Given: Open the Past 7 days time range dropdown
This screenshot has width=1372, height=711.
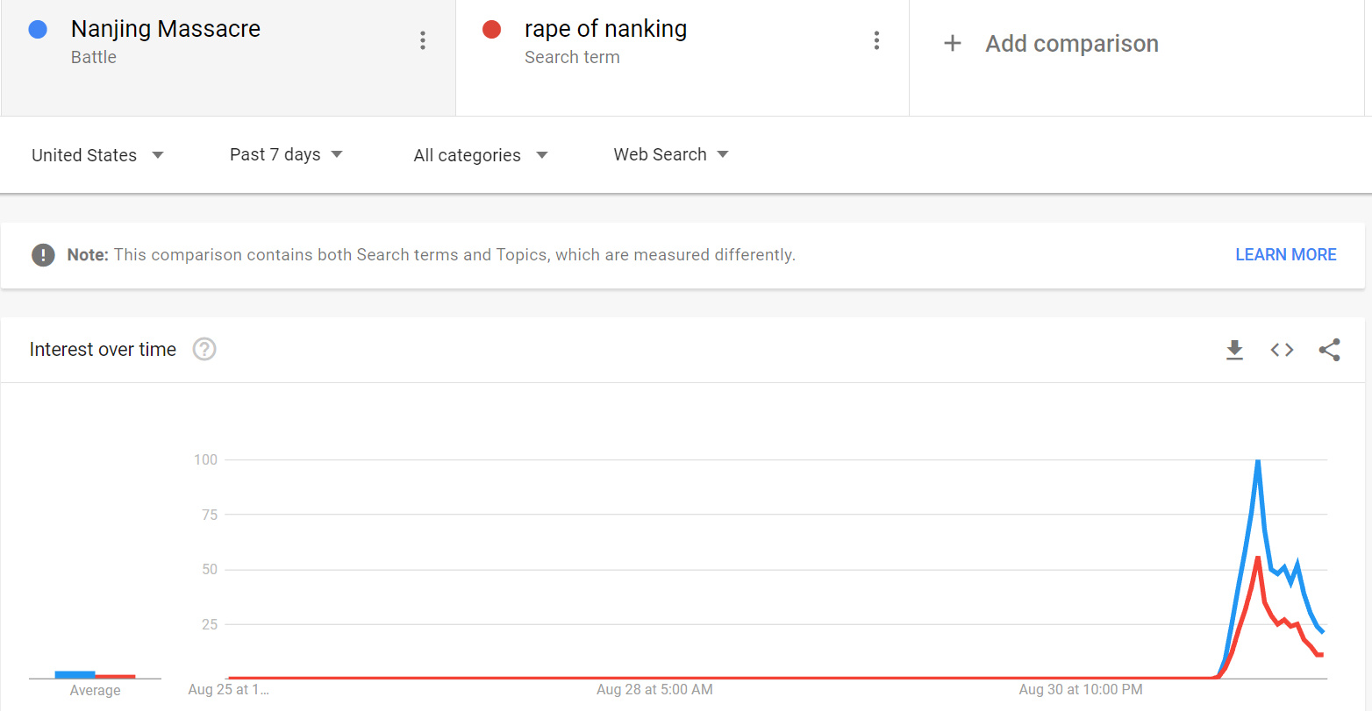Looking at the screenshot, I should pyautogui.click(x=286, y=154).
